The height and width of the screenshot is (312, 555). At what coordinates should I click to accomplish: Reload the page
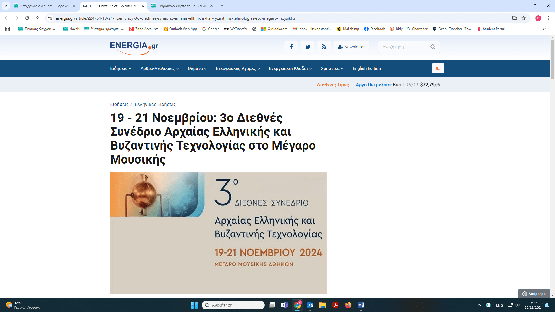point(27,18)
